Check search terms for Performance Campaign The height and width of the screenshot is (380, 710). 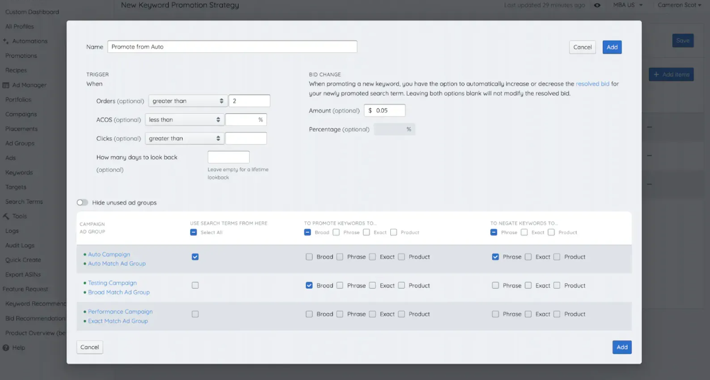195,314
